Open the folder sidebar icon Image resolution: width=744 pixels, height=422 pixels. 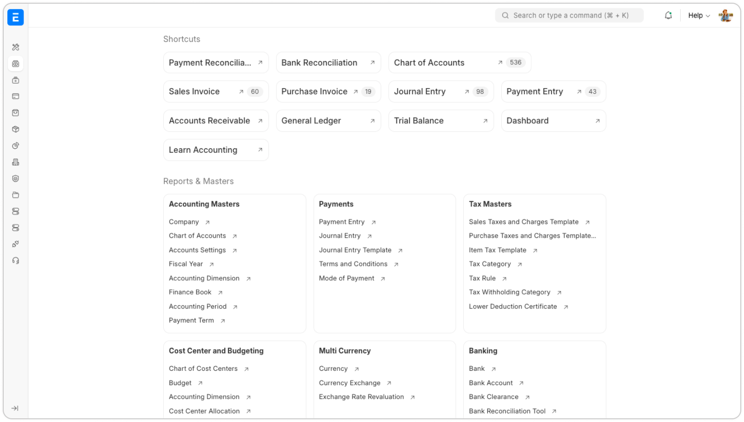click(x=16, y=195)
